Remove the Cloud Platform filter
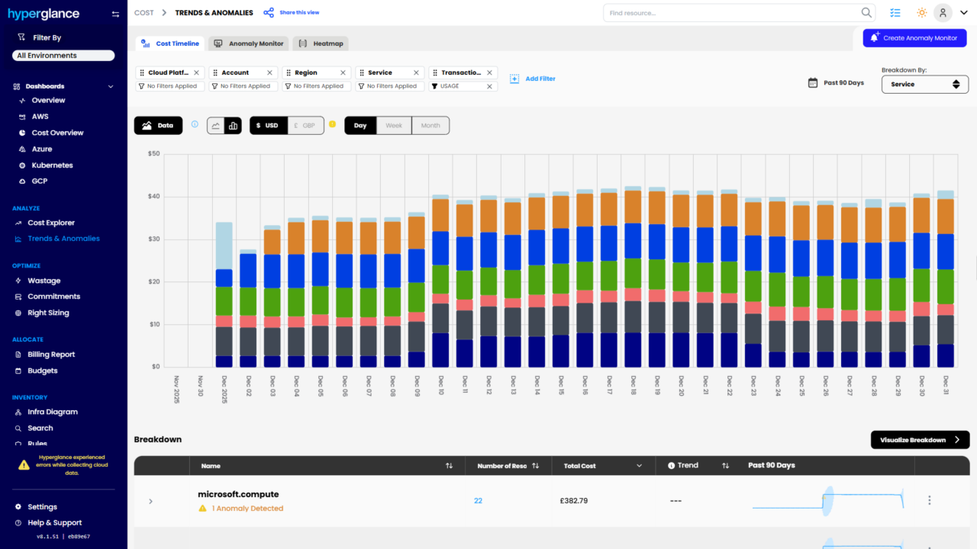The height and width of the screenshot is (549, 977). point(196,72)
